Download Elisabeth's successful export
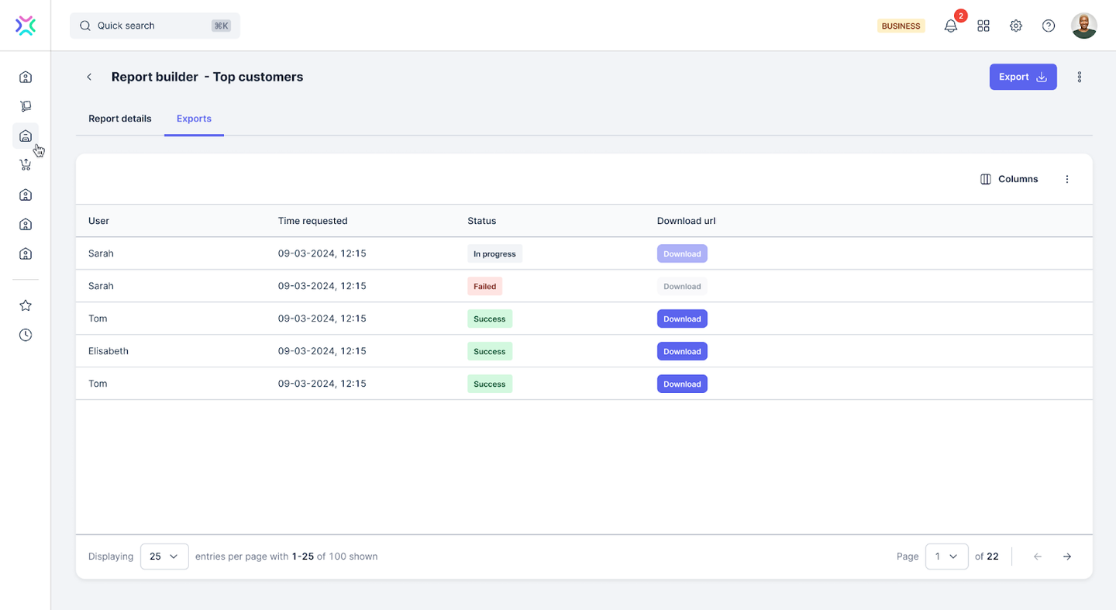Viewport: 1116px width, 610px height. (x=682, y=351)
